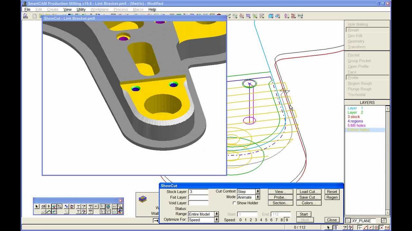
Task: Click the blue four-dots icon in floating toolbar
Action: click(66, 207)
